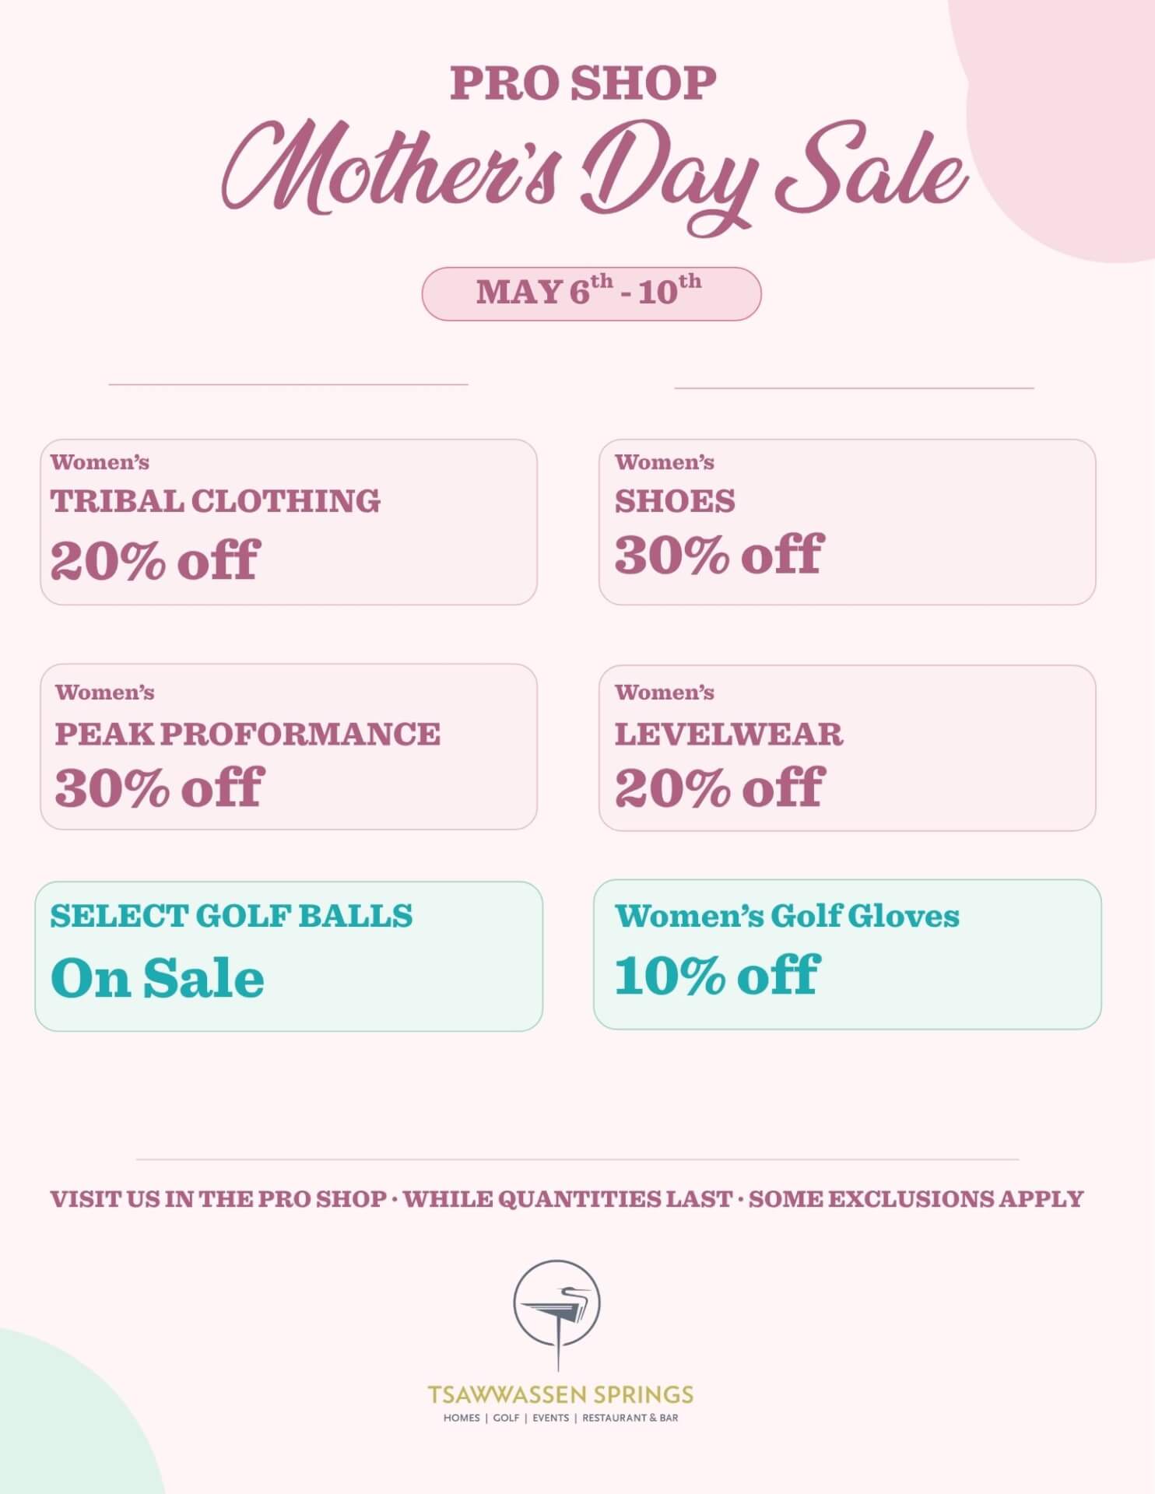Screen dimensions: 1155x1494
Task: Click the TSAWWASSEN SPRINGS wordmark
Action: [560, 1394]
